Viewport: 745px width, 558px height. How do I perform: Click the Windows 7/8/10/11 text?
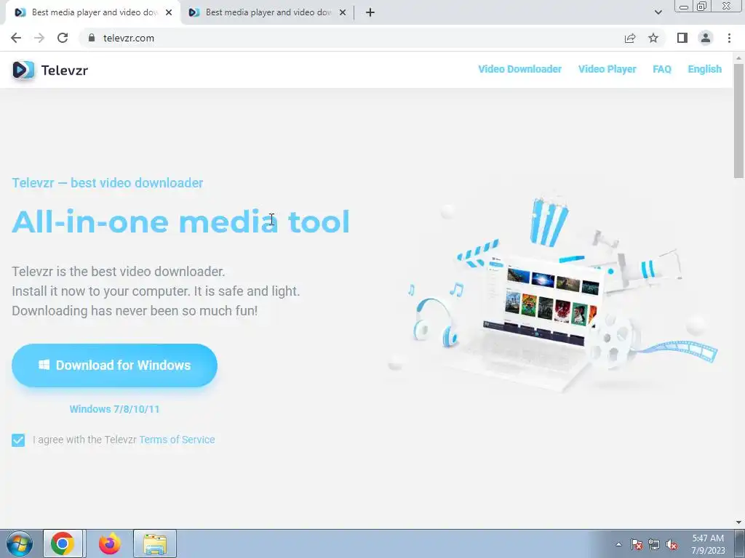pos(114,409)
